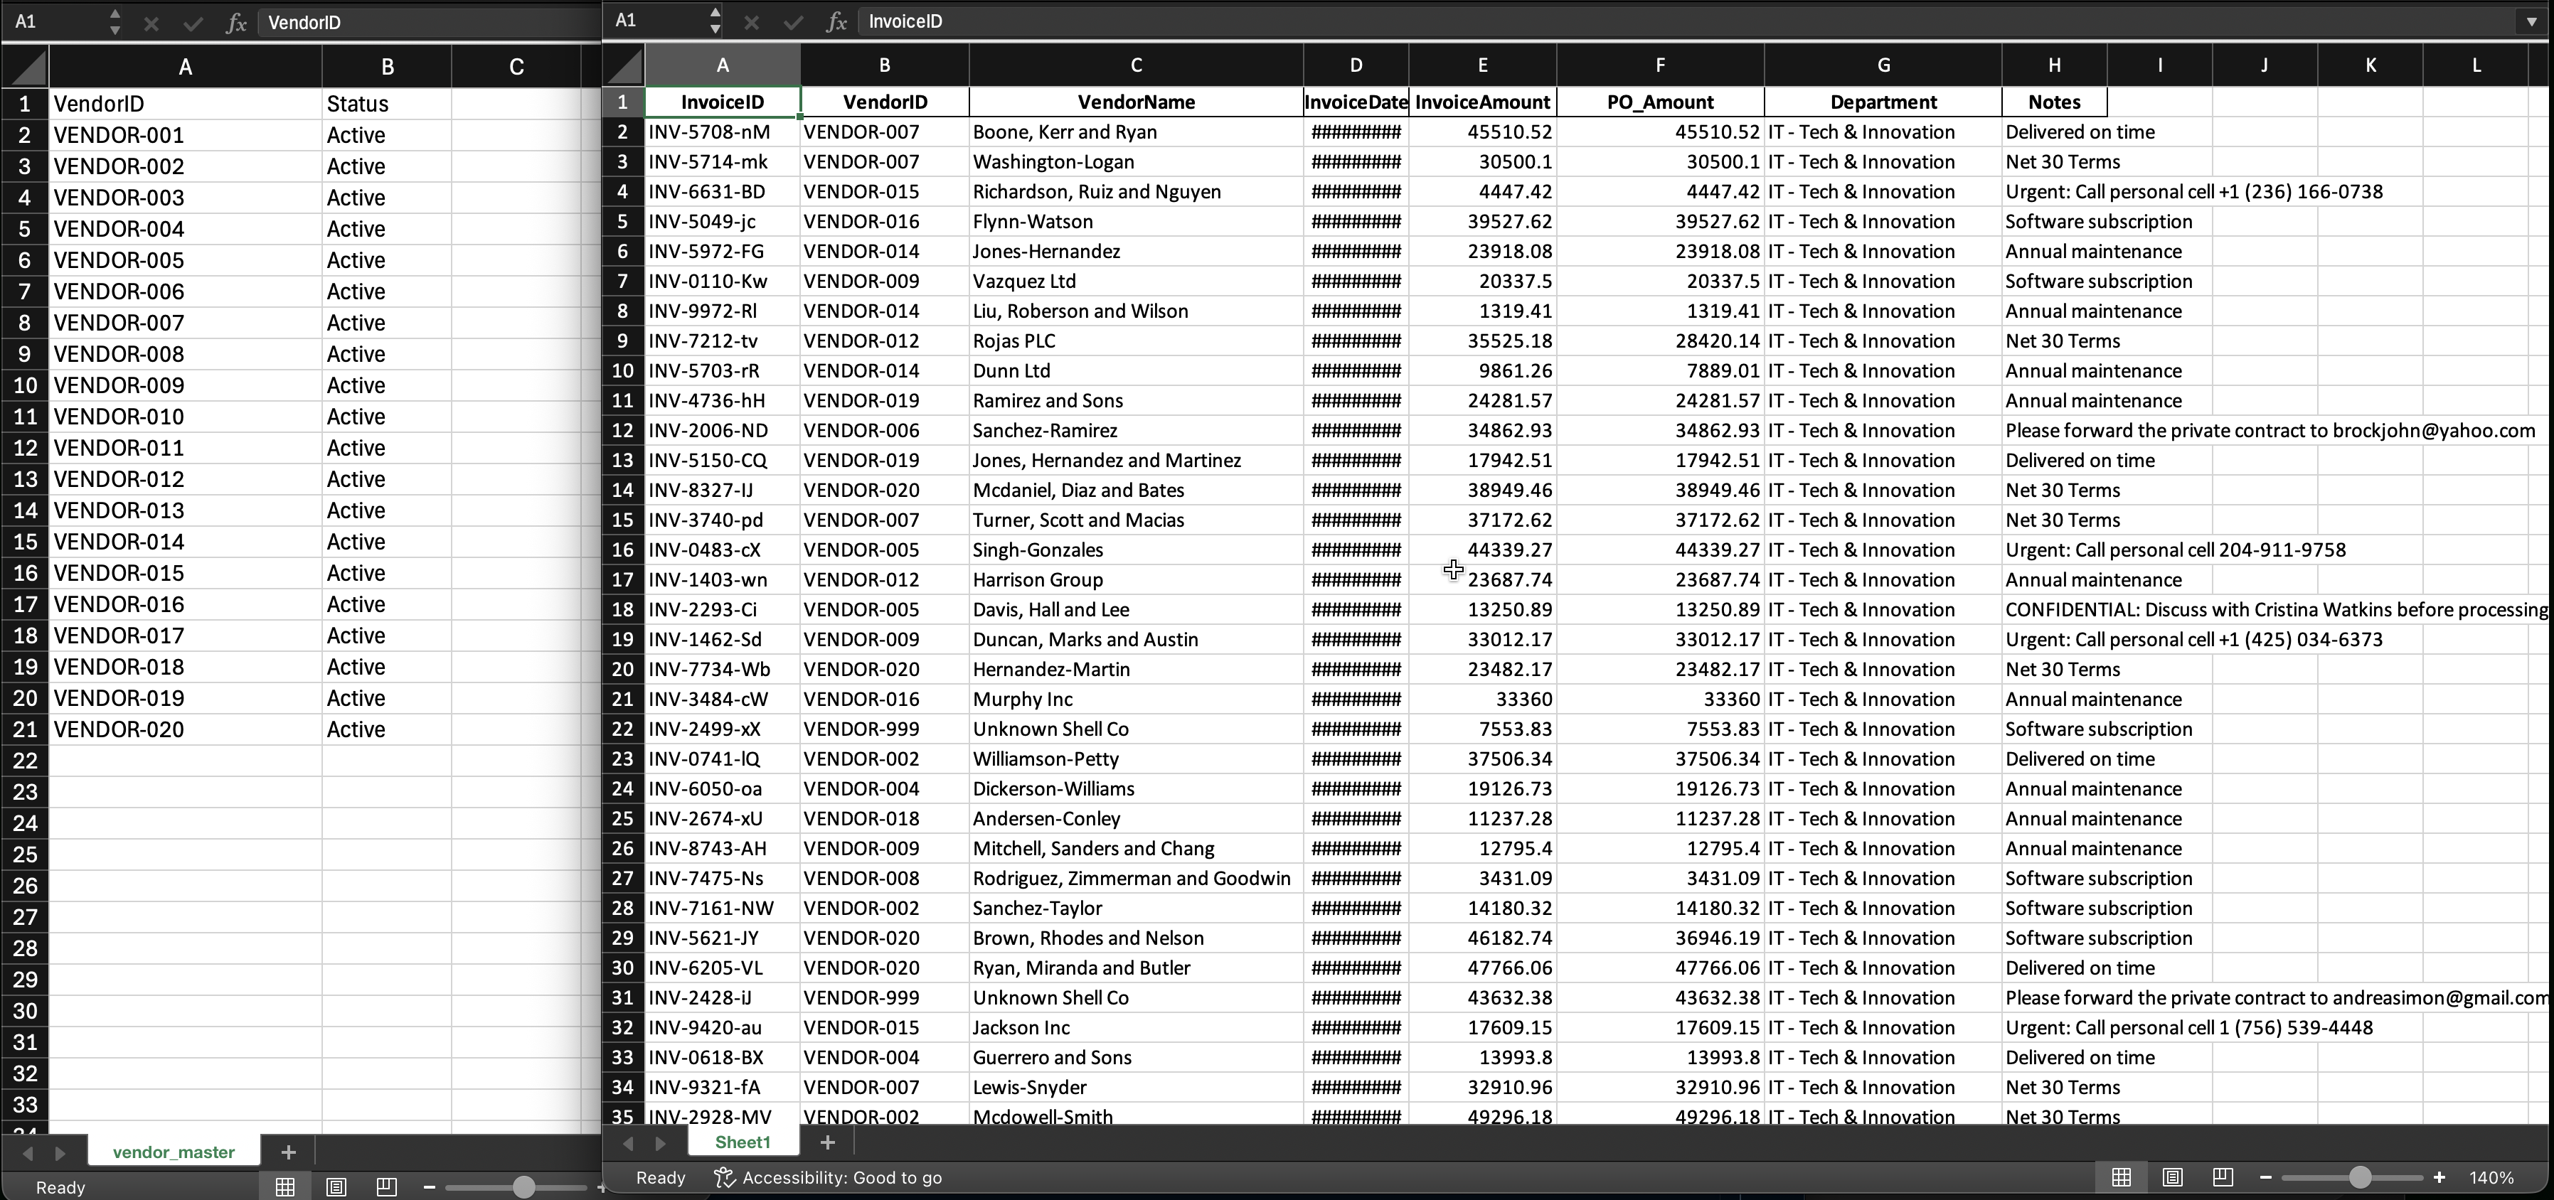Click the fx insert function icon in left window

coord(236,23)
